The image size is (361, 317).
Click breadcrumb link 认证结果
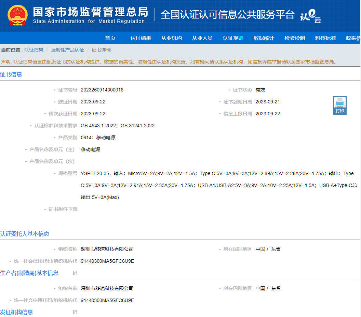tap(34, 50)
